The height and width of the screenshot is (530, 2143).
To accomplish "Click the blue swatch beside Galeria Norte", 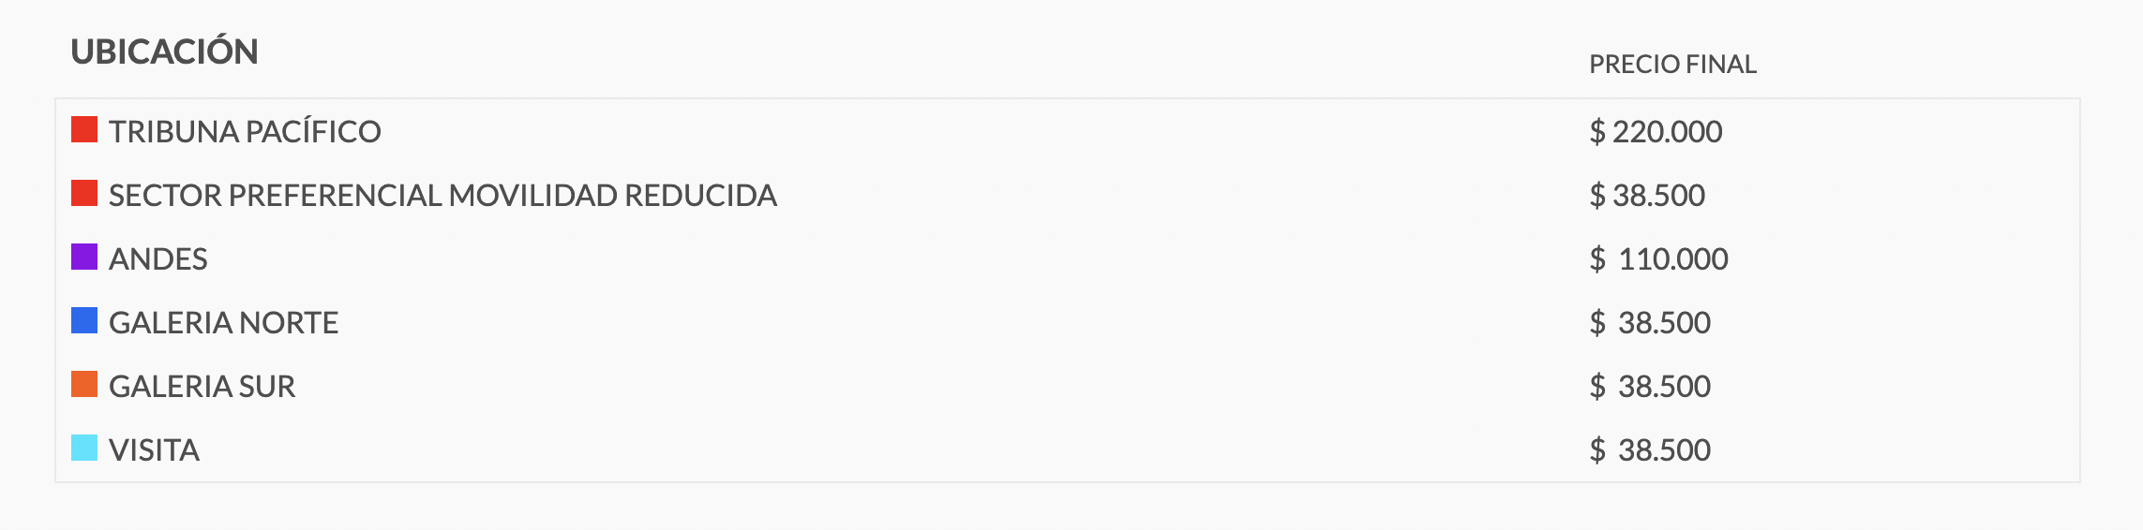I will point(84,320).
